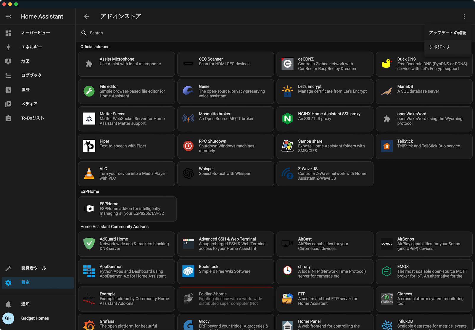Click the Official add-ons section heading
475x330 pixels.
pos(95,47)
